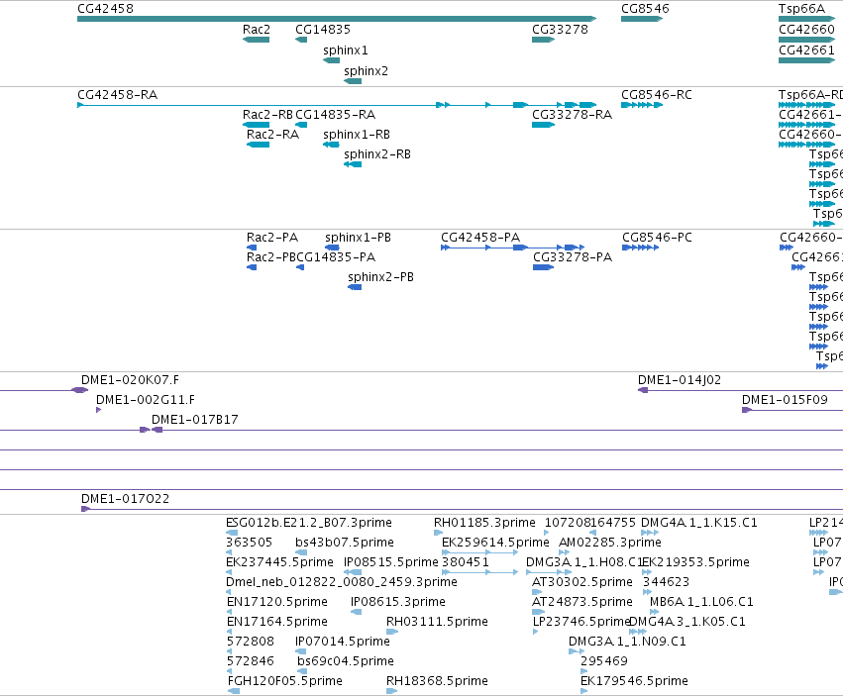Select the Rac2-PB protein label
This screenshot has height=696, width=843.
click(271, 257)
